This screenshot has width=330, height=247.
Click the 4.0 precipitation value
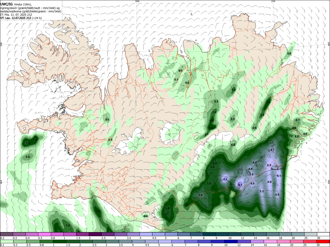pos(255,163)
